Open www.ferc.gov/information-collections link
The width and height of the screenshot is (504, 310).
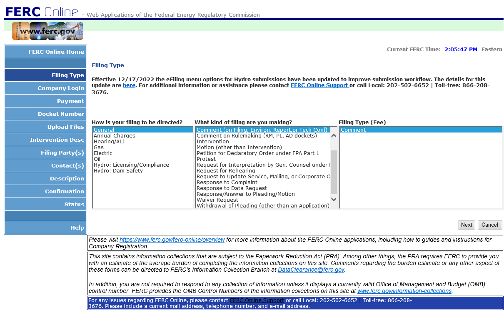[404, 291]
